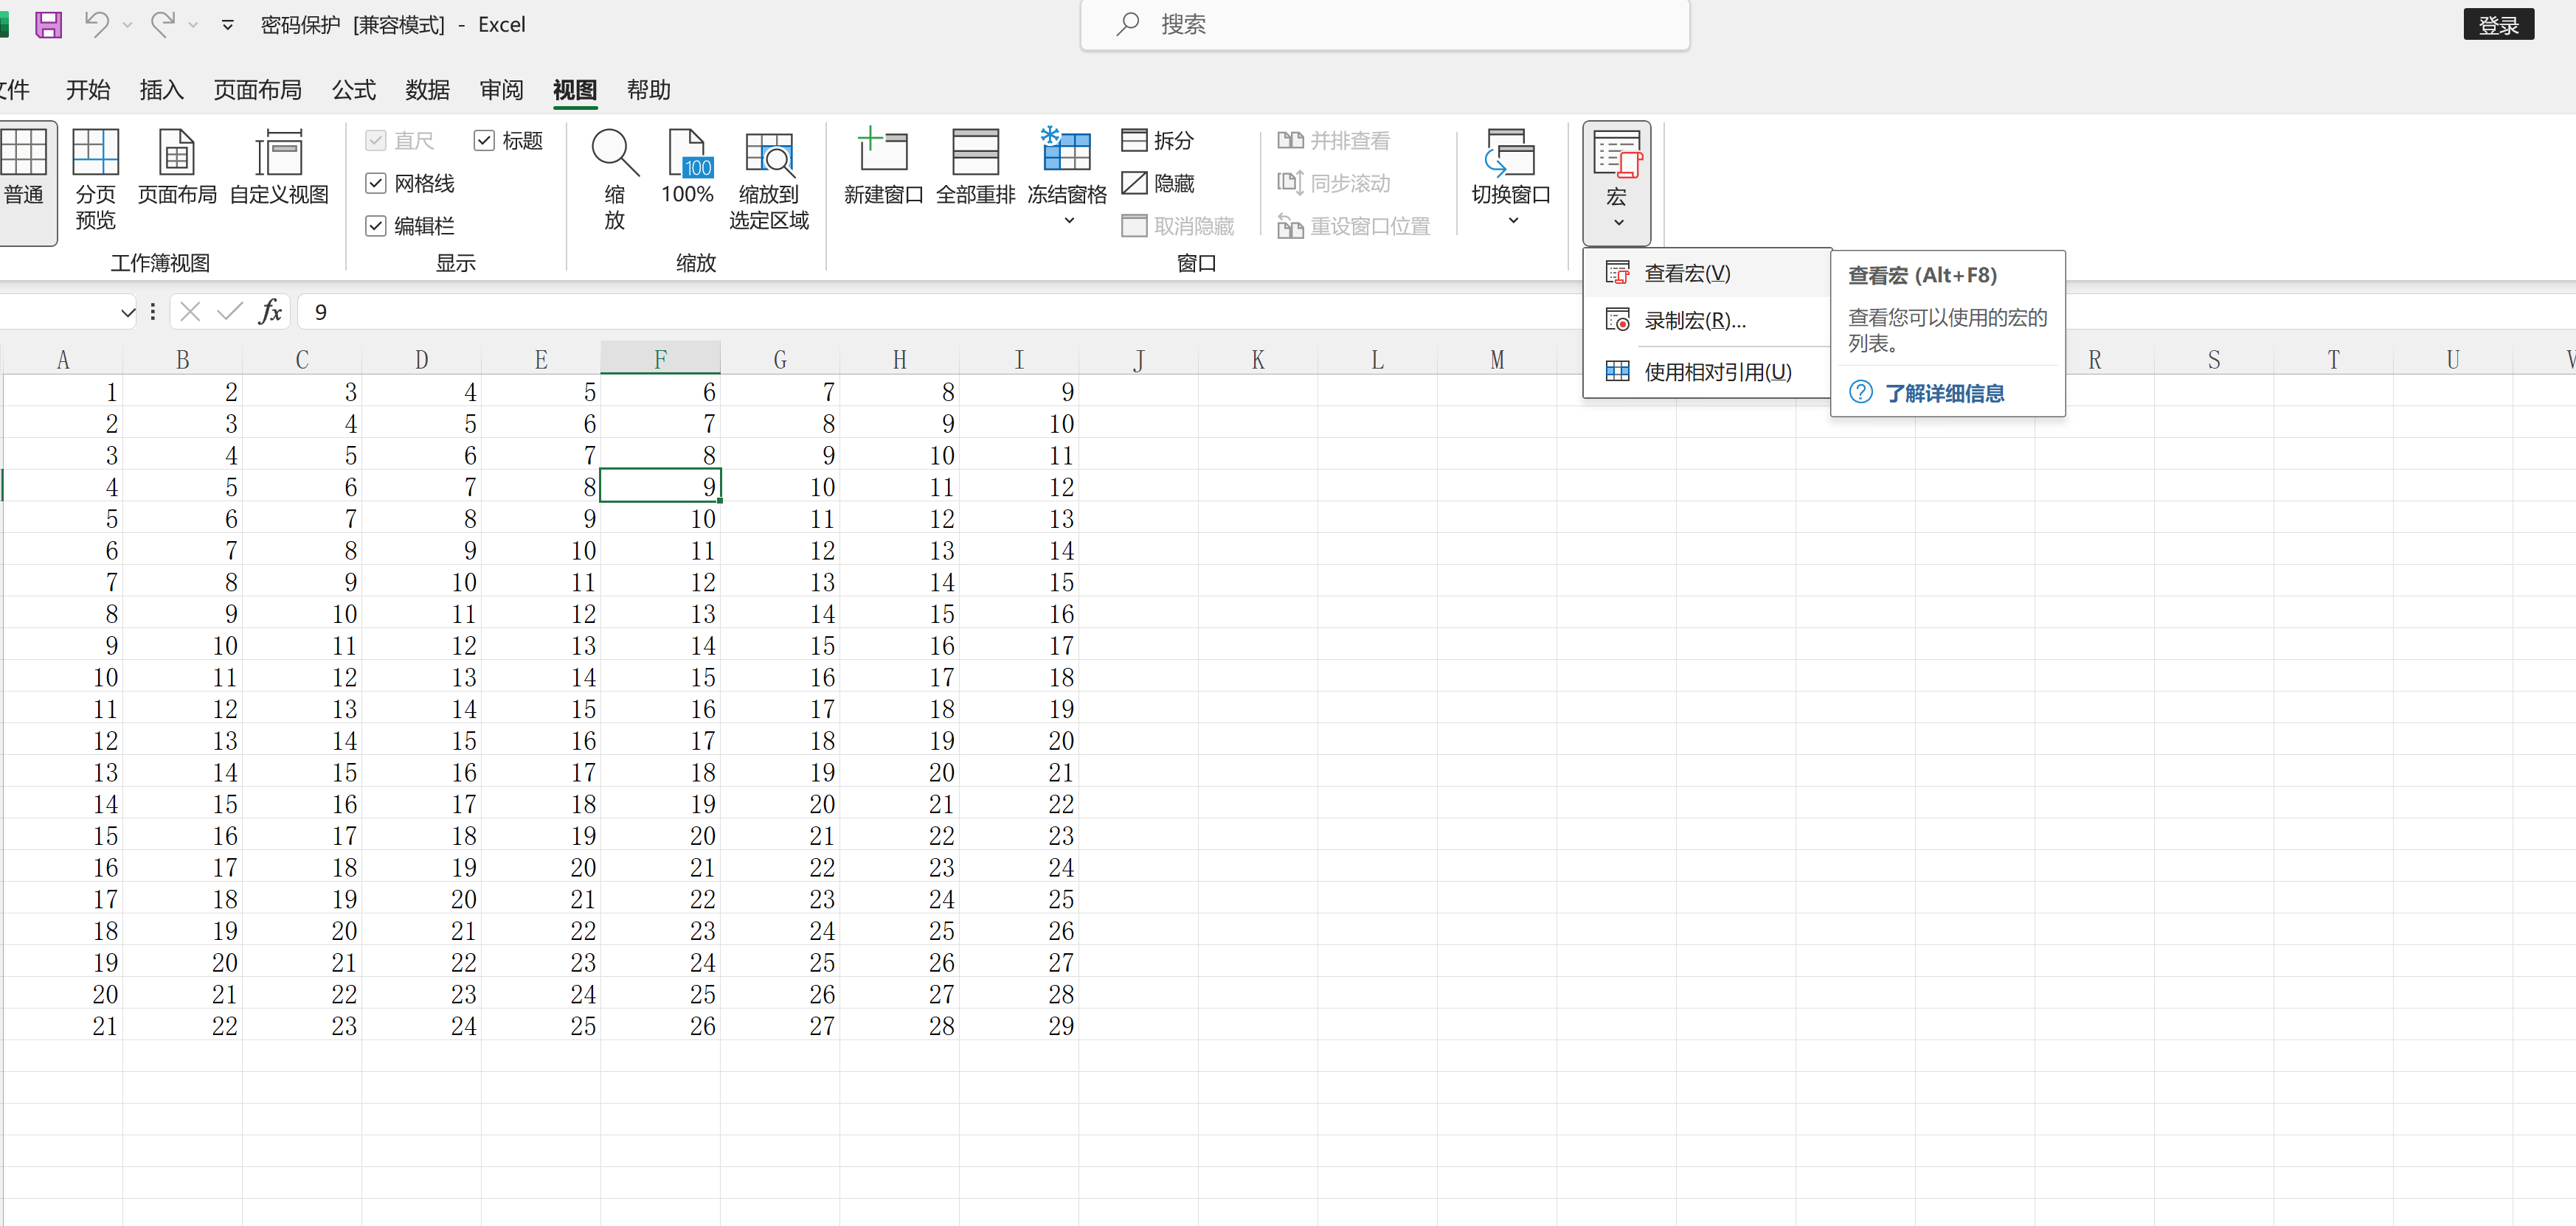Open the 数据 ribbon tab
Screen dimensions: 2576x1226
point(427,90)
